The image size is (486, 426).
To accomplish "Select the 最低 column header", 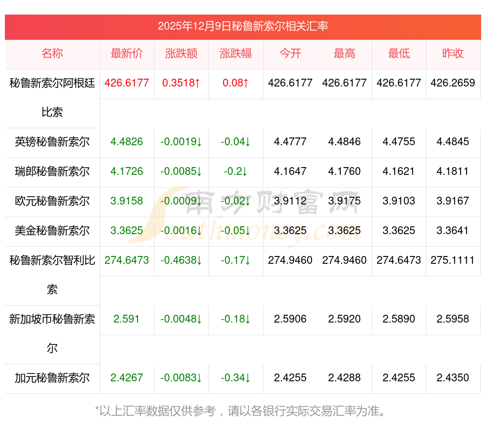I will (399, 53).
